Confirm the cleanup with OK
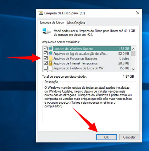 coord(106,137)
